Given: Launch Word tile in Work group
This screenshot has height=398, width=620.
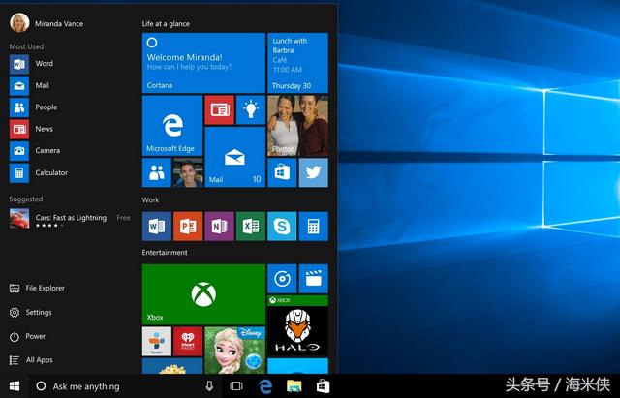Looking at the screenshot, I should click(x=157, y=227).
